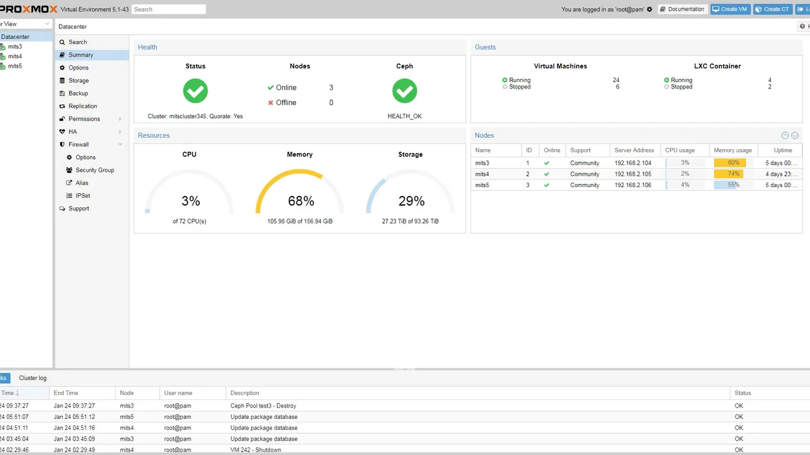Click the IPSet list icon
This screenshot has height=455, width=810.
click(70, 196)
